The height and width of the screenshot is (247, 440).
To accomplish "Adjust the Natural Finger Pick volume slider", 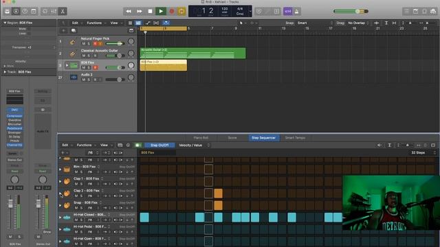I will point(115,44).
